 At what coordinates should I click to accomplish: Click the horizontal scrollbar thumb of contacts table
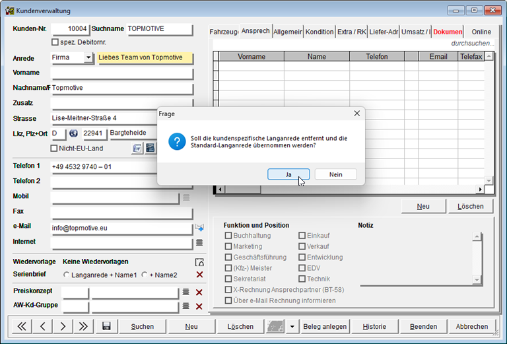(242, 189)
